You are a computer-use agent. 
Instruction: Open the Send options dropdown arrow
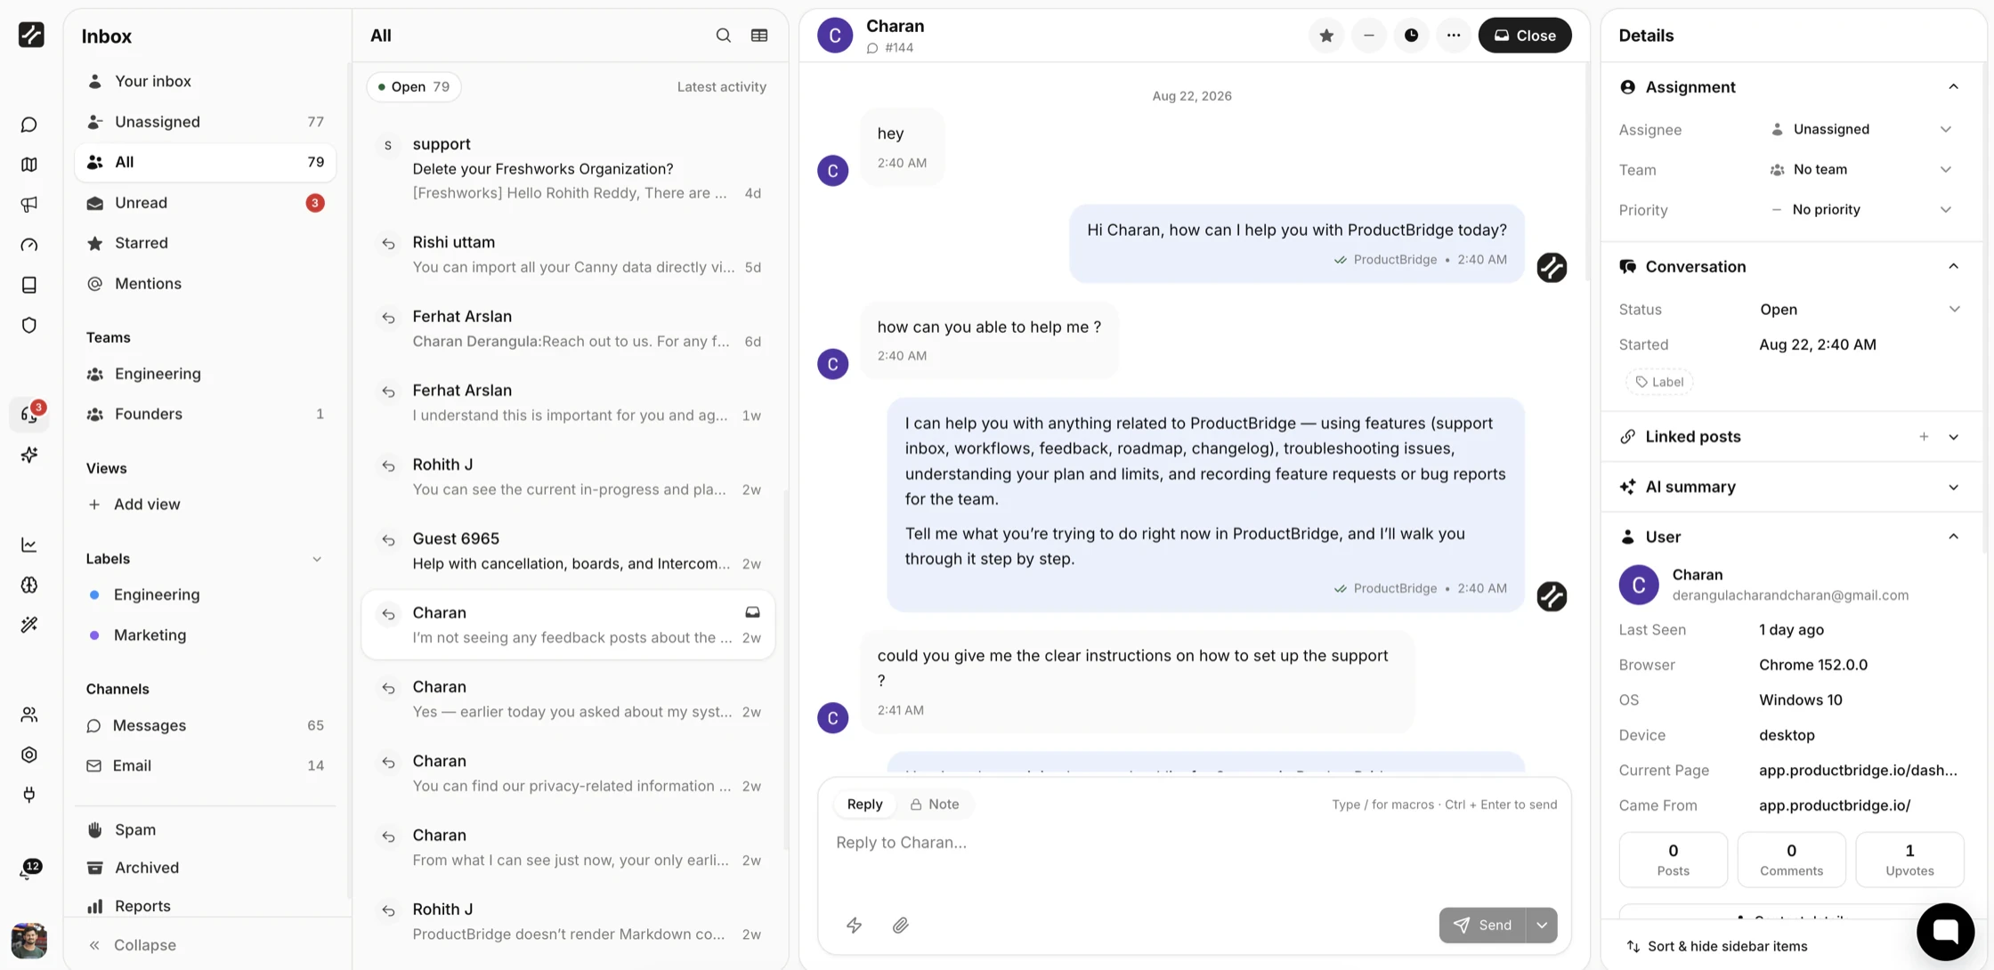pyautogui.click(x=1542, y=926)
